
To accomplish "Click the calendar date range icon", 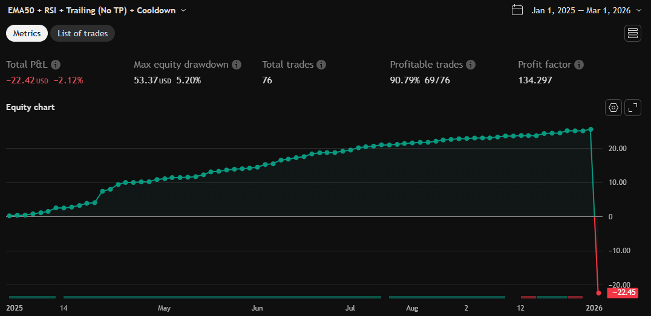I will [517, 10].
